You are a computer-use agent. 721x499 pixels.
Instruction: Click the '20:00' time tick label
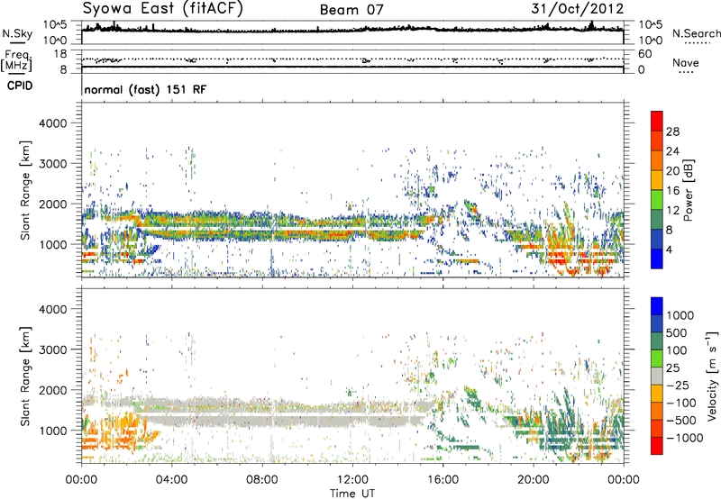[x=534, y=480]
